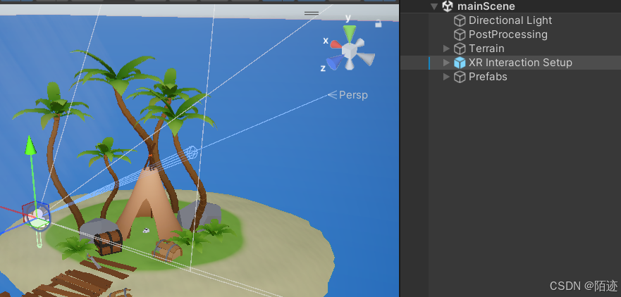Click red X axis cone on scene gizmo

pos(336,44)
